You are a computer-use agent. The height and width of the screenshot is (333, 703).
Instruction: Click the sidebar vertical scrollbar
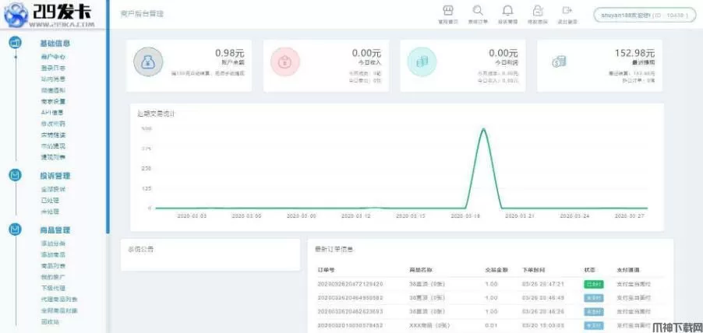coord(107,156)
